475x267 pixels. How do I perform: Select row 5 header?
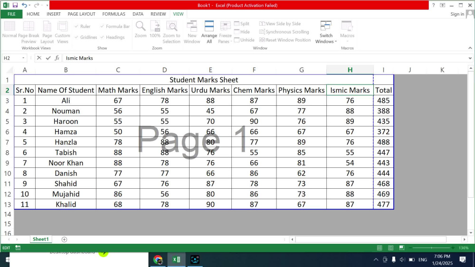click(7, 121)
